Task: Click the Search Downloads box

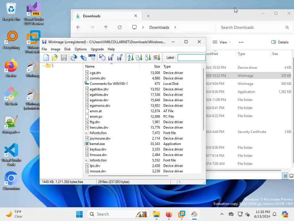Action: 254,27
